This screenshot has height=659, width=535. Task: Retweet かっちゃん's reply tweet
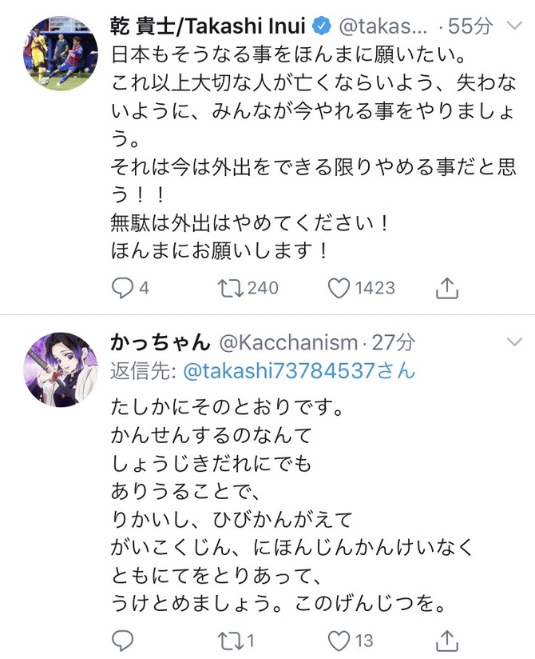click(230, 641)
